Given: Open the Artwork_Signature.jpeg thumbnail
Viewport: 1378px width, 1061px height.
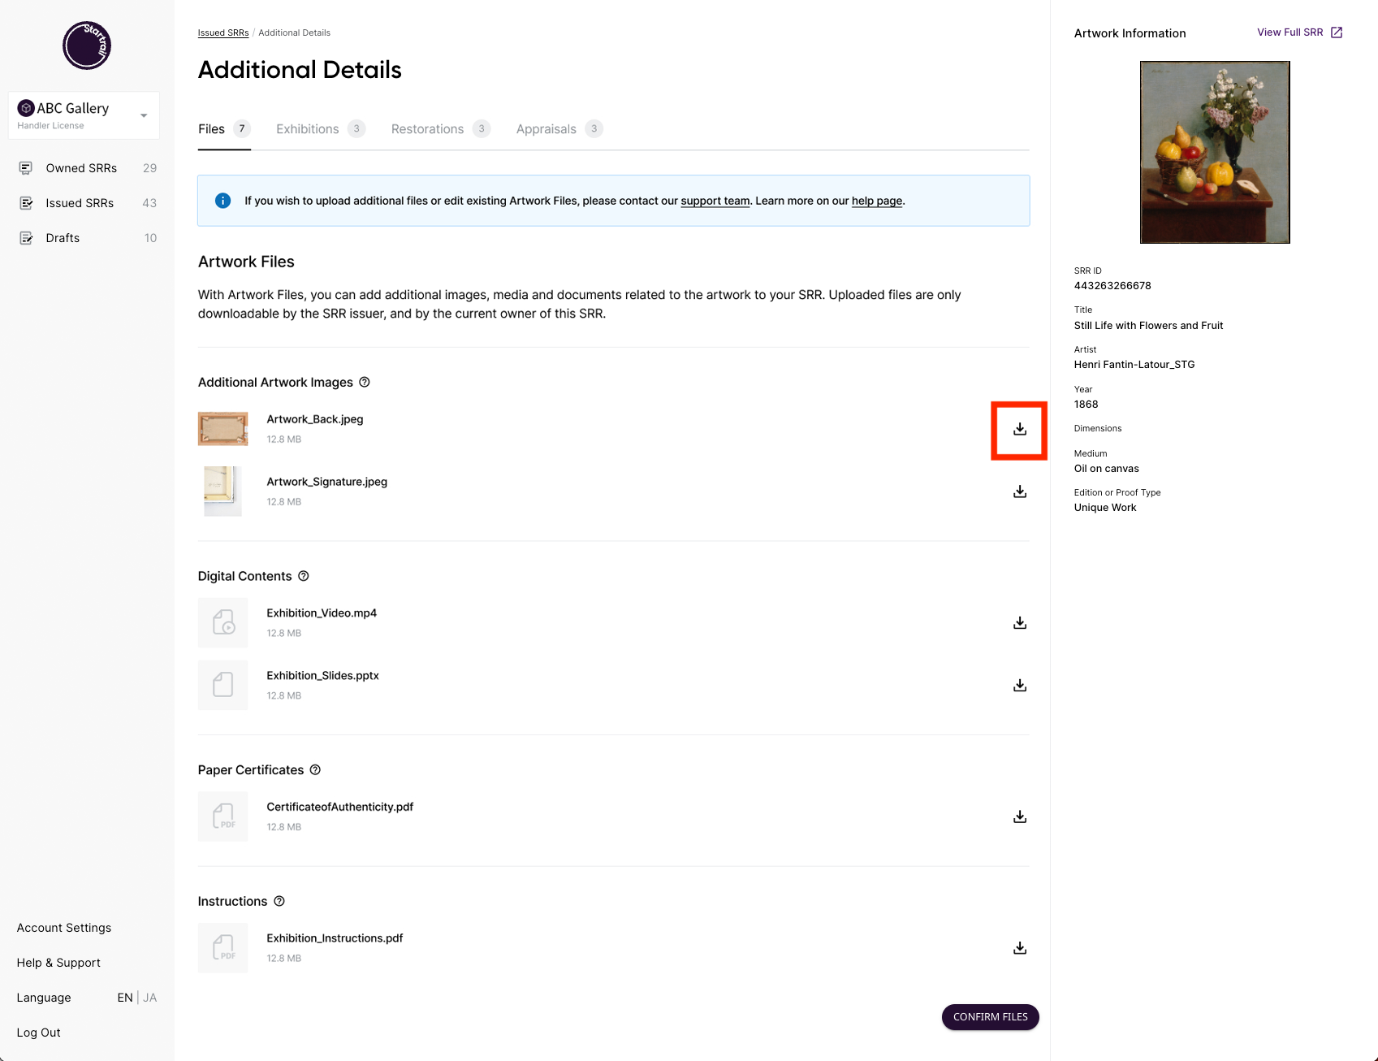Looking at the screenshot, I should pos(223,492).
